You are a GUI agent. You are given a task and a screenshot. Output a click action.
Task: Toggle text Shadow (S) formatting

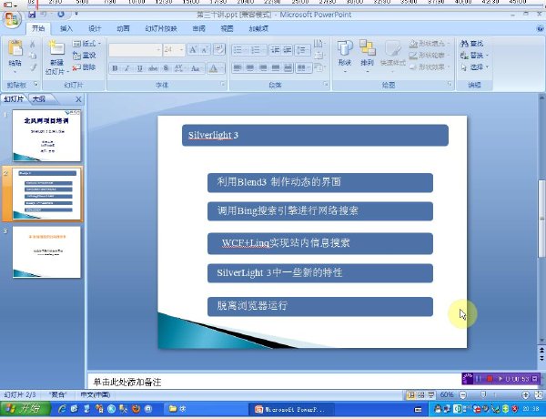click(x=166, y=68)
